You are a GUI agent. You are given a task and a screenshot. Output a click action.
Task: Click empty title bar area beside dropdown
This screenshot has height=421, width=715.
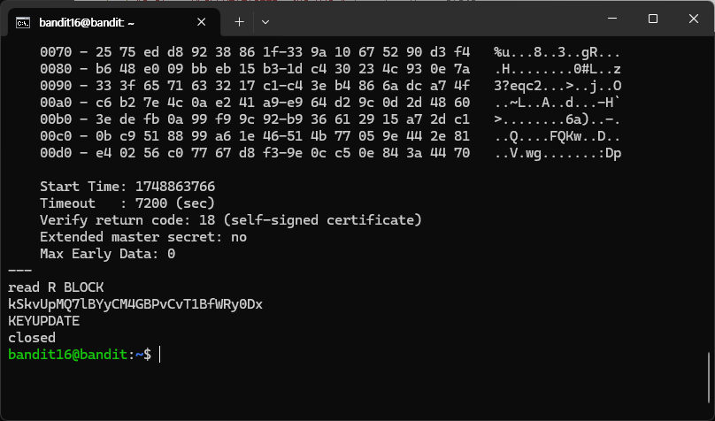(x=434, y=20)
